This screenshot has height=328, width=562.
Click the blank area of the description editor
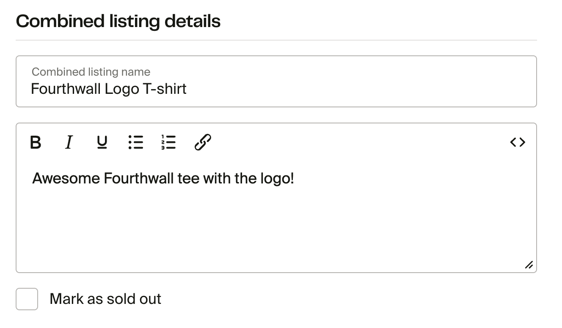coord(276,228)
